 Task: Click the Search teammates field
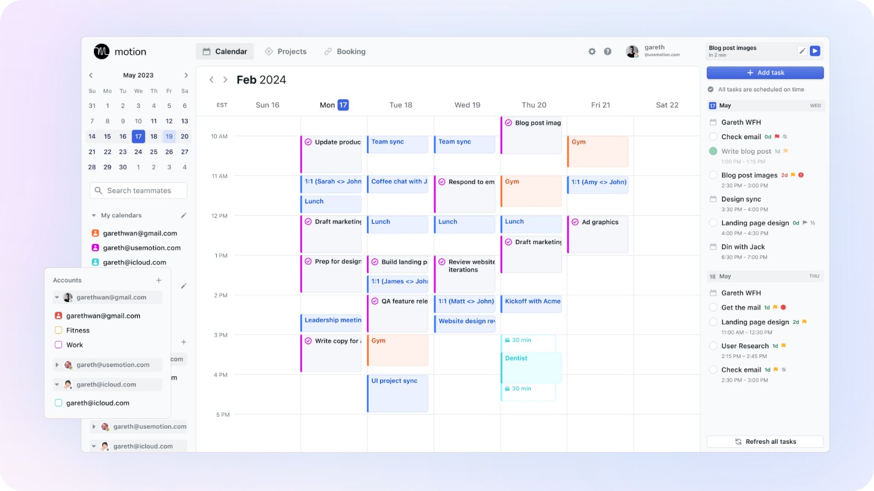[x=139, y=190]
